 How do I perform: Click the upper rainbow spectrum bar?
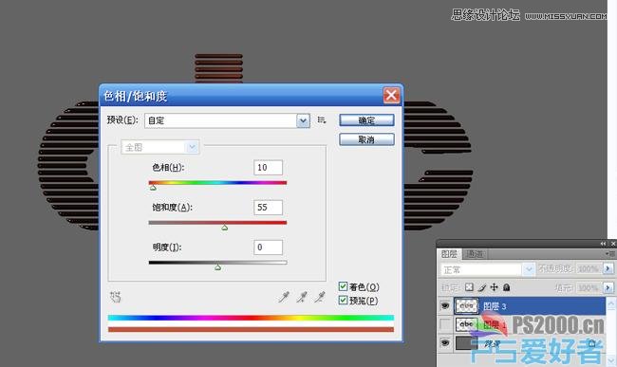(251, 318)
